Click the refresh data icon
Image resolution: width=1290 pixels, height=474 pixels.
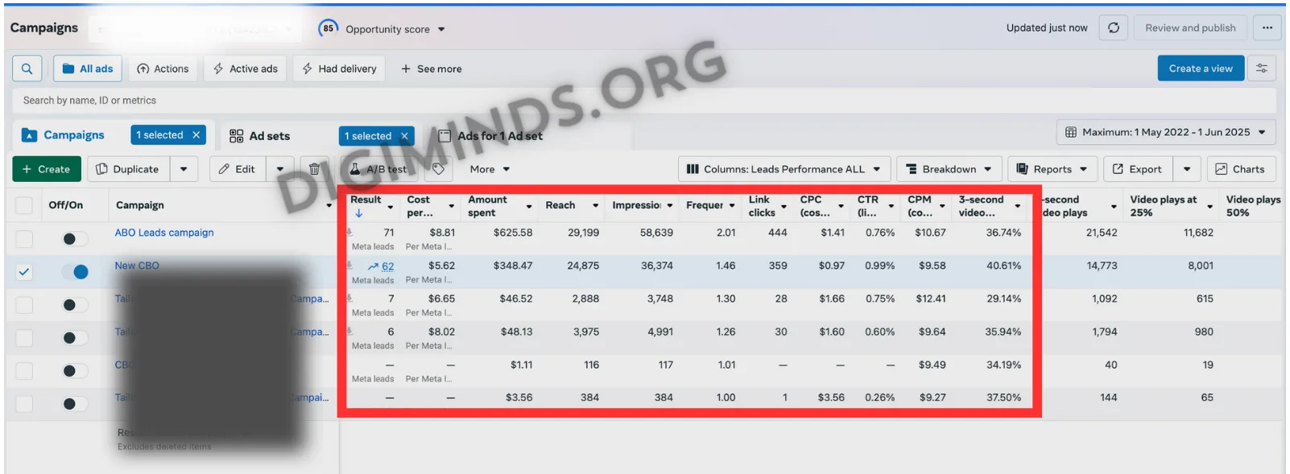click(x=1114, y=27)
